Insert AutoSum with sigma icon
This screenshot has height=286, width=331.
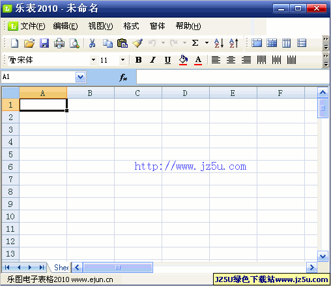point(195,42)
